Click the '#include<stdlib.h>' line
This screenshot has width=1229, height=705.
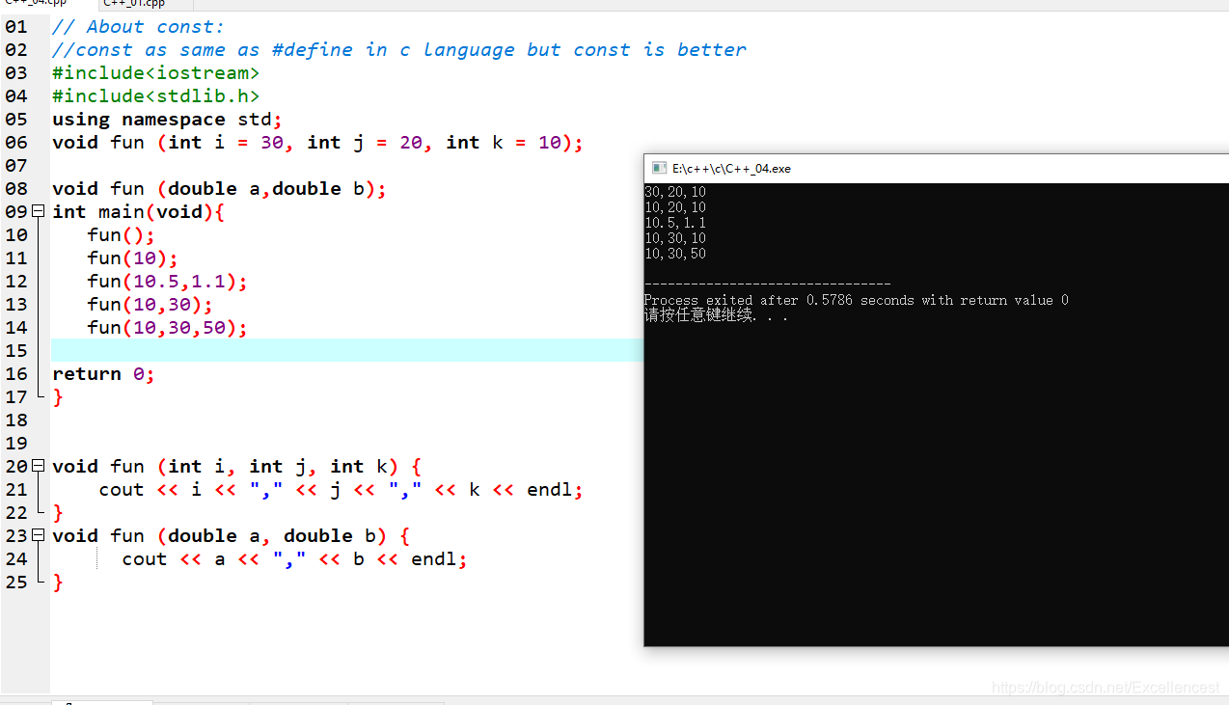(156, 95)
